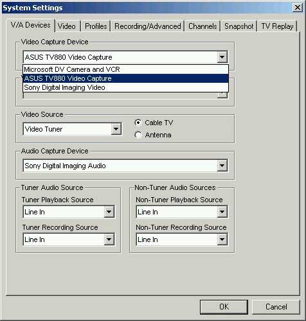Switch to the Video tab
This screenshot has width=306, height=321.
(67, 26)
